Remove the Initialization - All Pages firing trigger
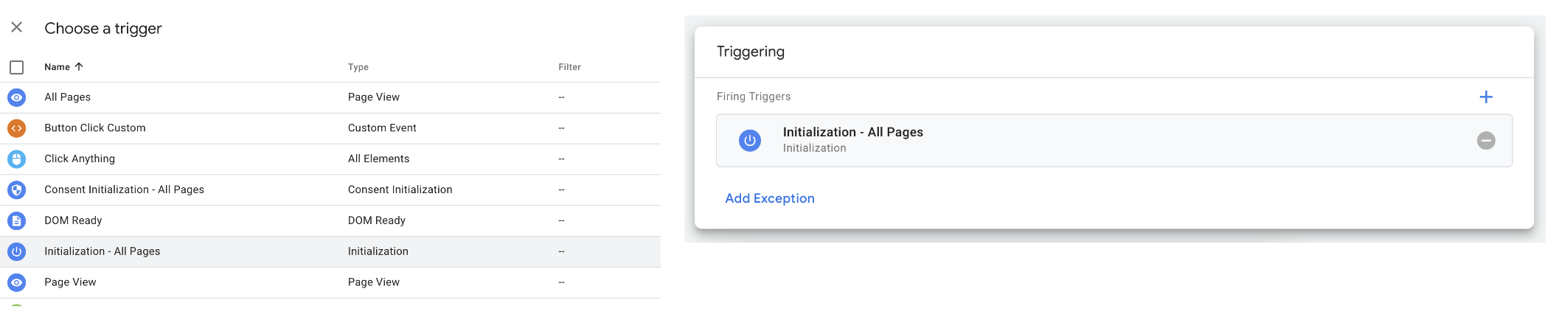This screenshot has width=1553, height=317. point(1486,141)
